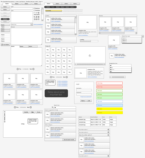Click the 'Search suggestions for ap' header
This screenshot has width=145, height=158.
(60, 110)
